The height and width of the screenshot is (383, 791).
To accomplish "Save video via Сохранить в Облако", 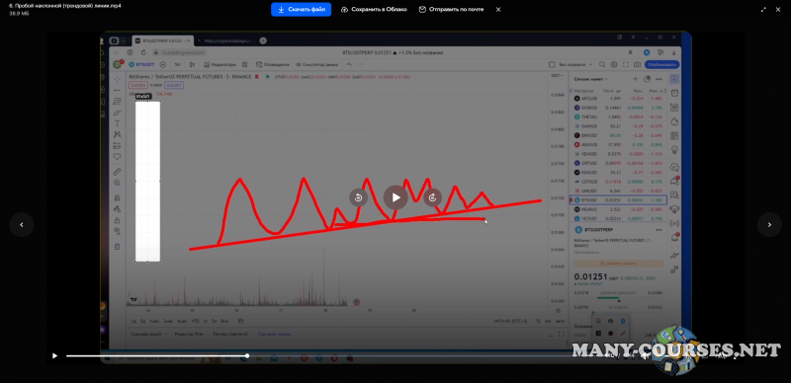I will (x=374, y=10).
